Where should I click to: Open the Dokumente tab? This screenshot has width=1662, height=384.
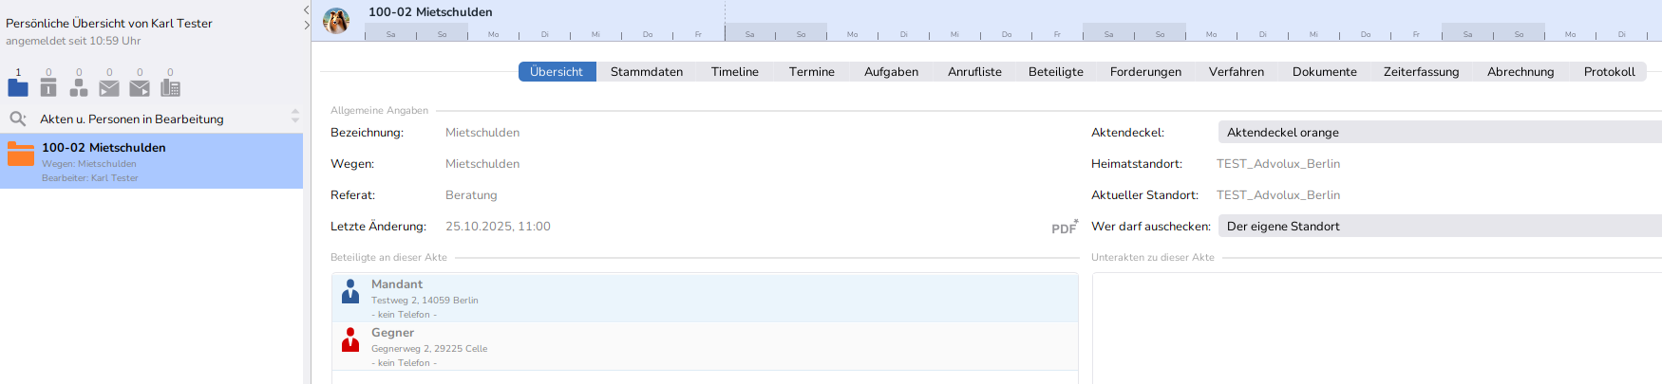[x=1324, y=72]
